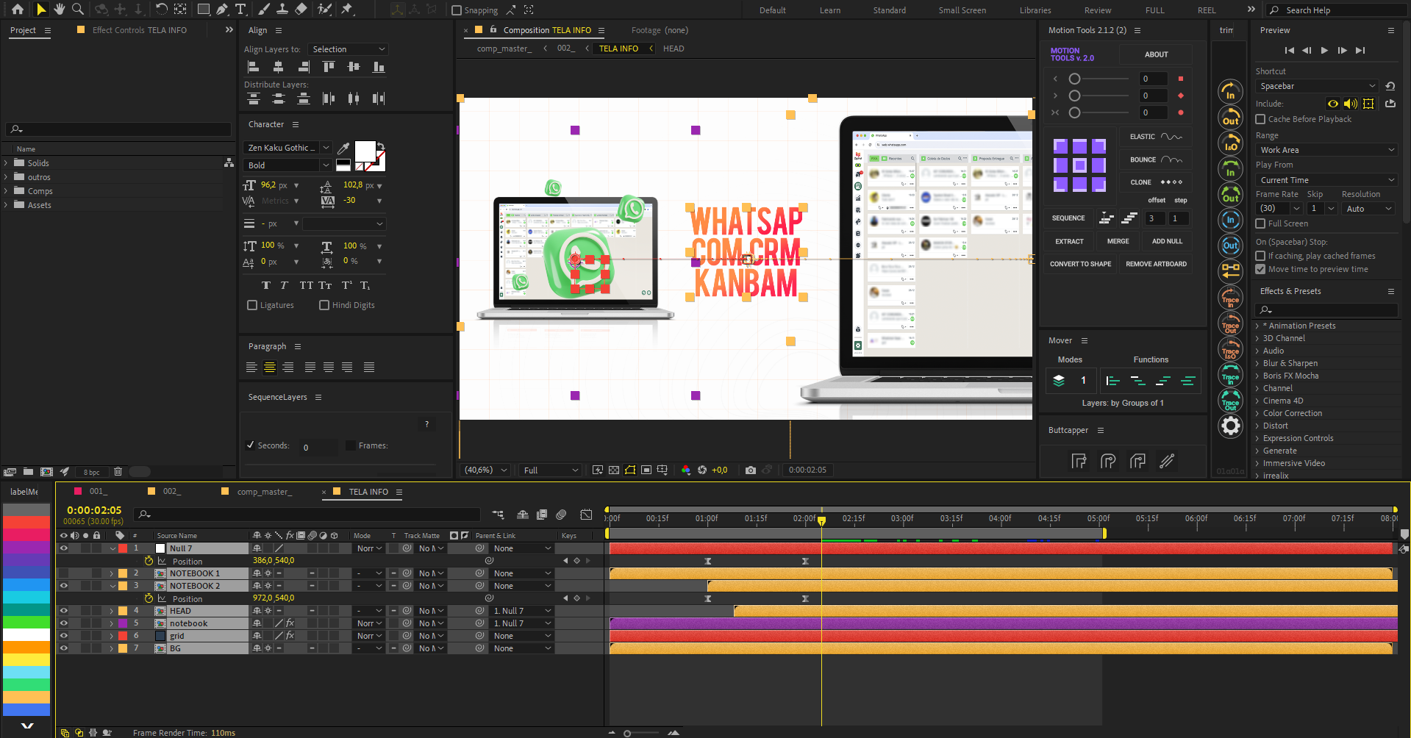Screen dimensions: 1411x738
Task: Align layers to horizontal center
Action: (x=278, y=67)
